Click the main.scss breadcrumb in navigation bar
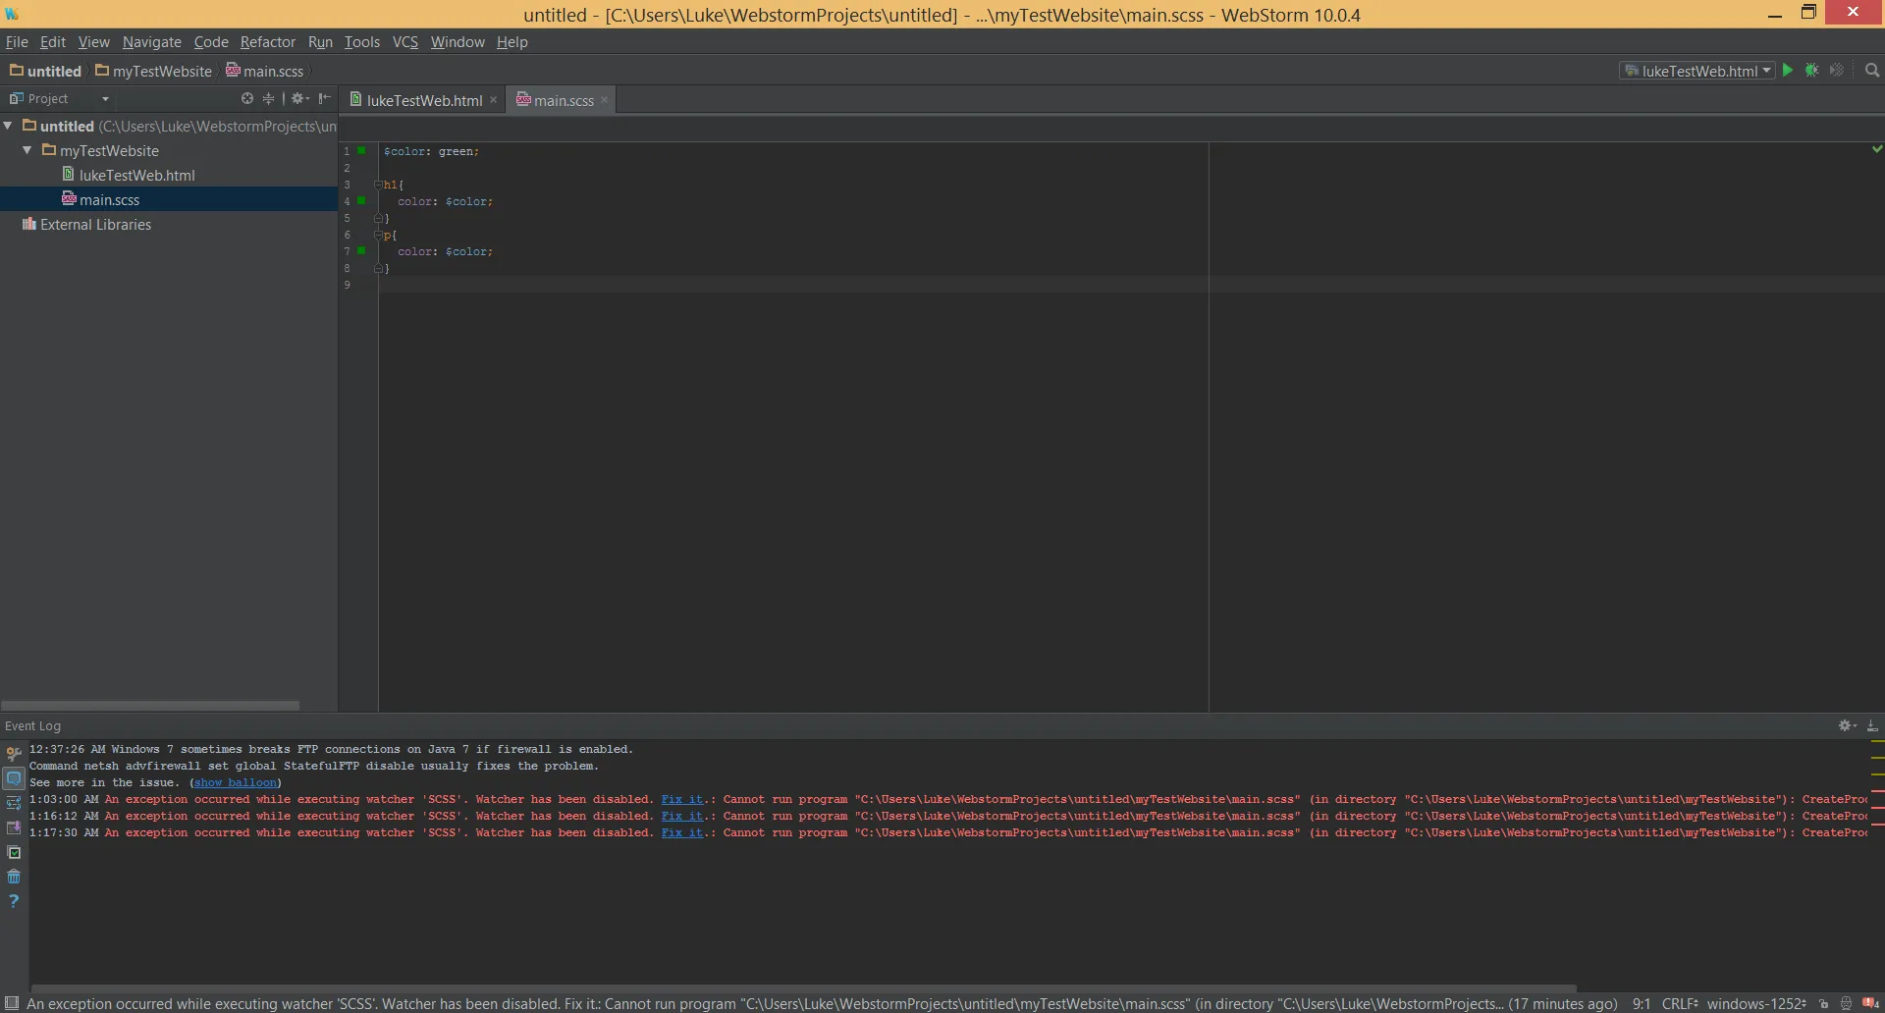Viewport: 1885px width, 1013px height. coord(265,71)
